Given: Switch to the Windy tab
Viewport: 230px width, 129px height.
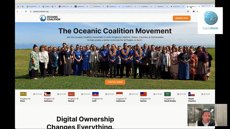Looking at the screenshot, I should [64, 6].
